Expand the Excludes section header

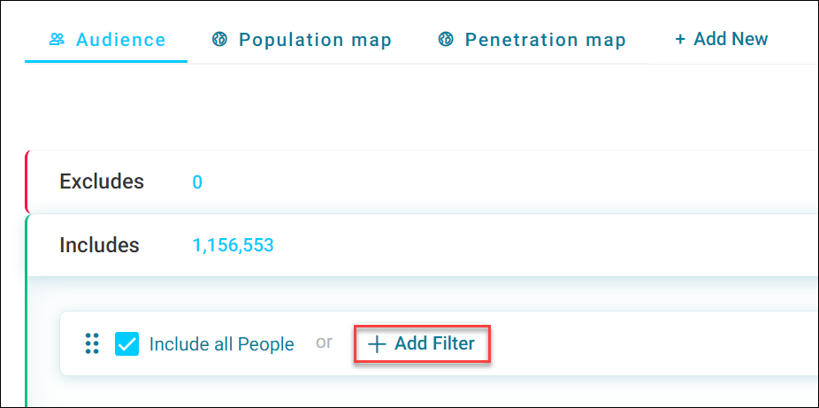coord(422,181)
